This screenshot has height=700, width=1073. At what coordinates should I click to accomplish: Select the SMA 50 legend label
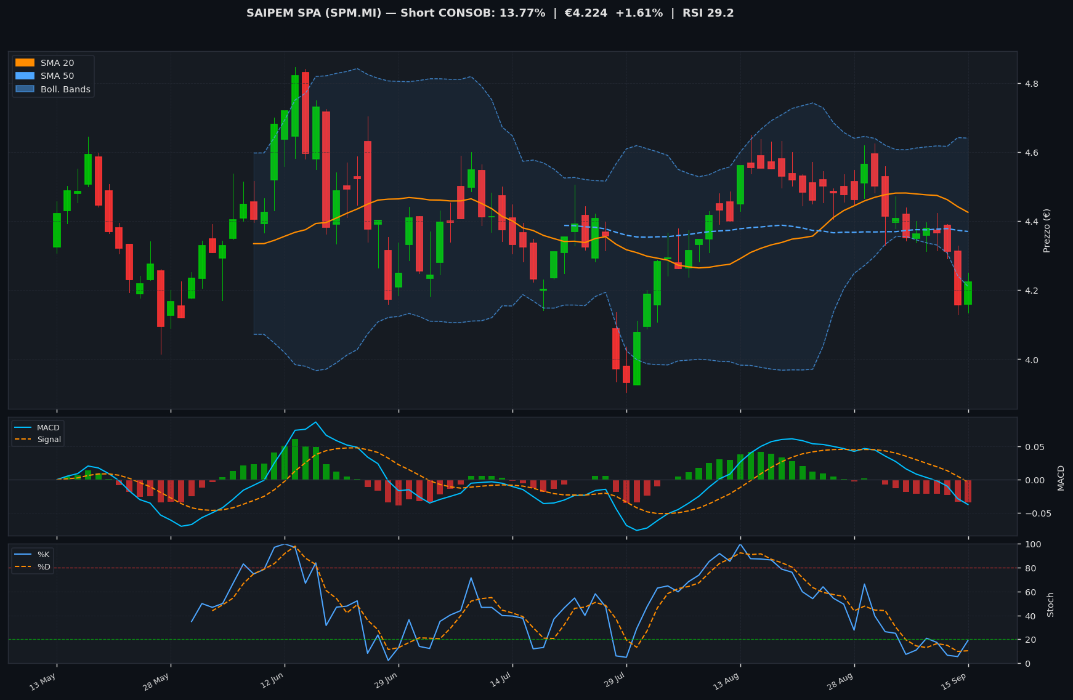tap(57, 76)
